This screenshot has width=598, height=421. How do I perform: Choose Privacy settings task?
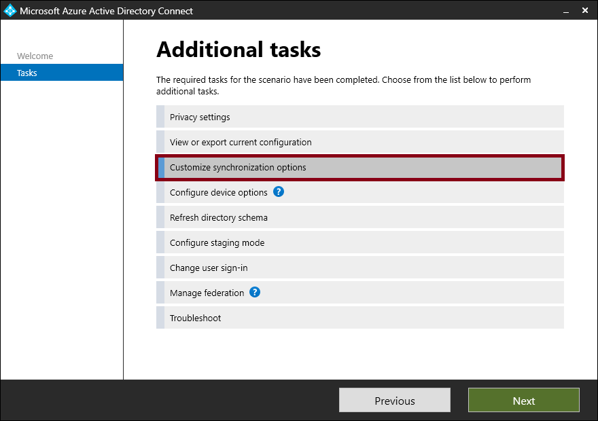click(360, 117)
